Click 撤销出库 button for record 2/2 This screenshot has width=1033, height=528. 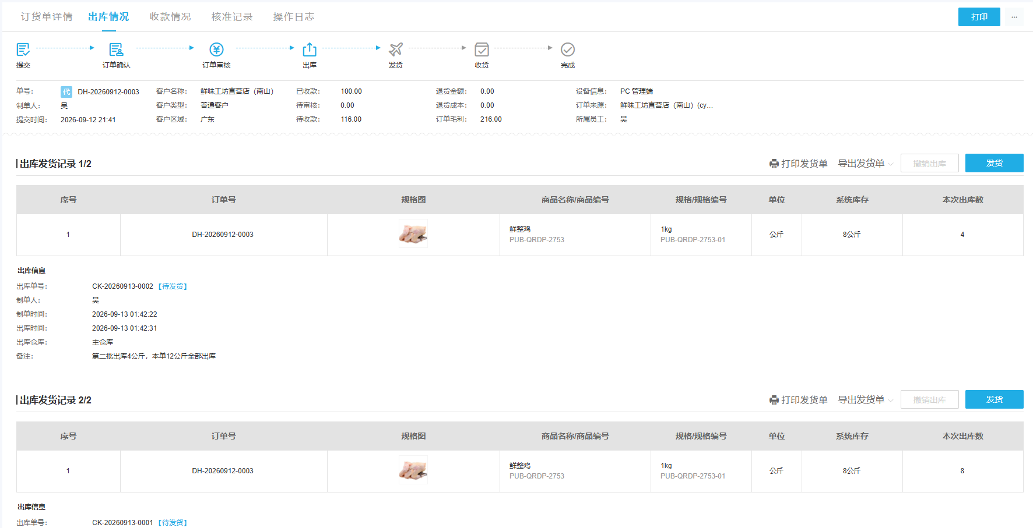click(x=930, y=400)
